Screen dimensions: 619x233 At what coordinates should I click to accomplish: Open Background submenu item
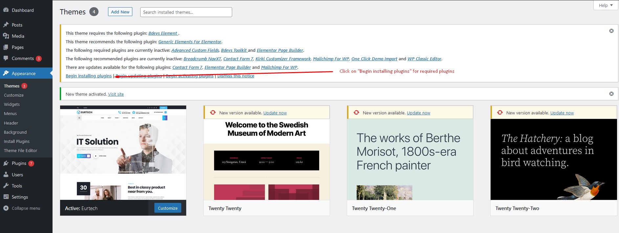click(15, 132)
